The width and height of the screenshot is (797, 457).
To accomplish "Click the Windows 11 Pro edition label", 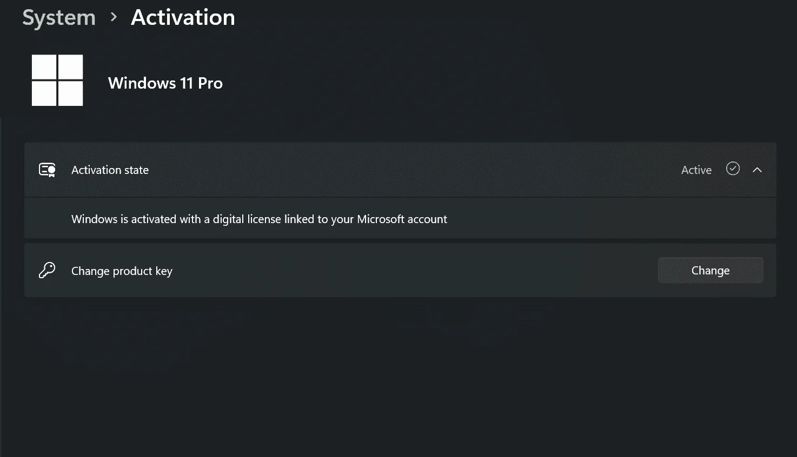I will [x=165, y=83].
